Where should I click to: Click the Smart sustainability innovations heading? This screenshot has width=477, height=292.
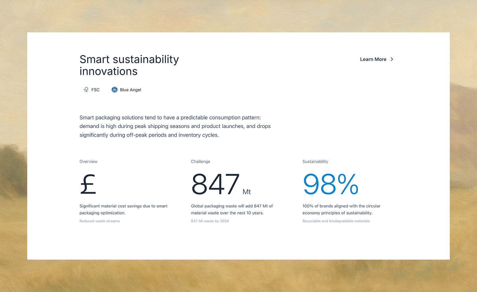(x=129, y=65)
